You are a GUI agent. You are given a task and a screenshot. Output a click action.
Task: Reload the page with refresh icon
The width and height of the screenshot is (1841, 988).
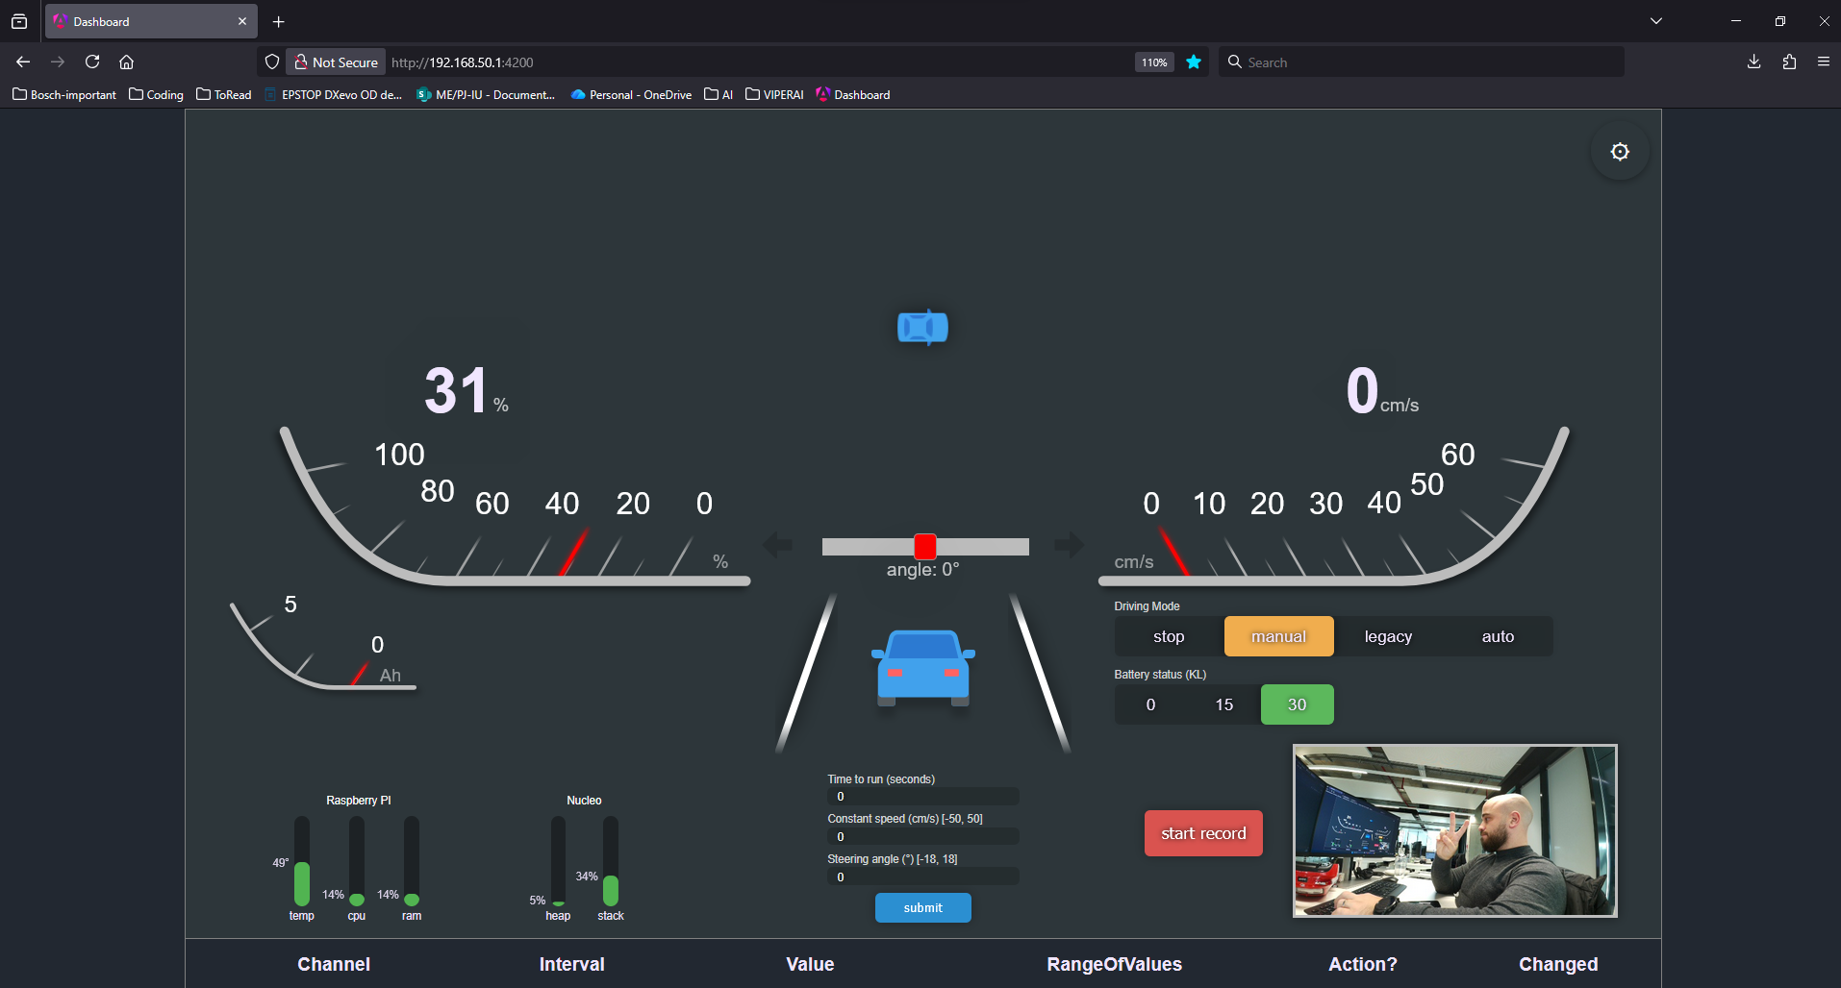tap(92, 62)
